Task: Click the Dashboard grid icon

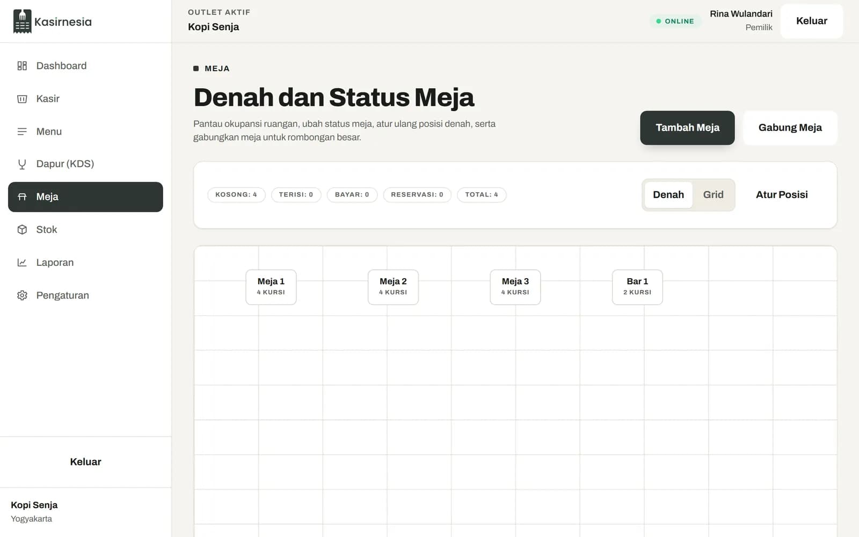Action: (22, 66)
